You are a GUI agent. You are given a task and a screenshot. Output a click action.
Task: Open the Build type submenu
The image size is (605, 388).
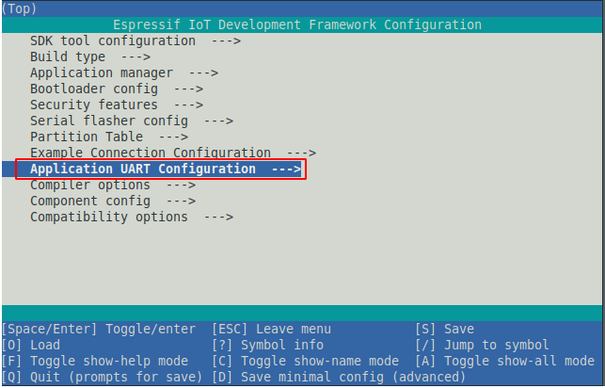[x=68, y=57]
